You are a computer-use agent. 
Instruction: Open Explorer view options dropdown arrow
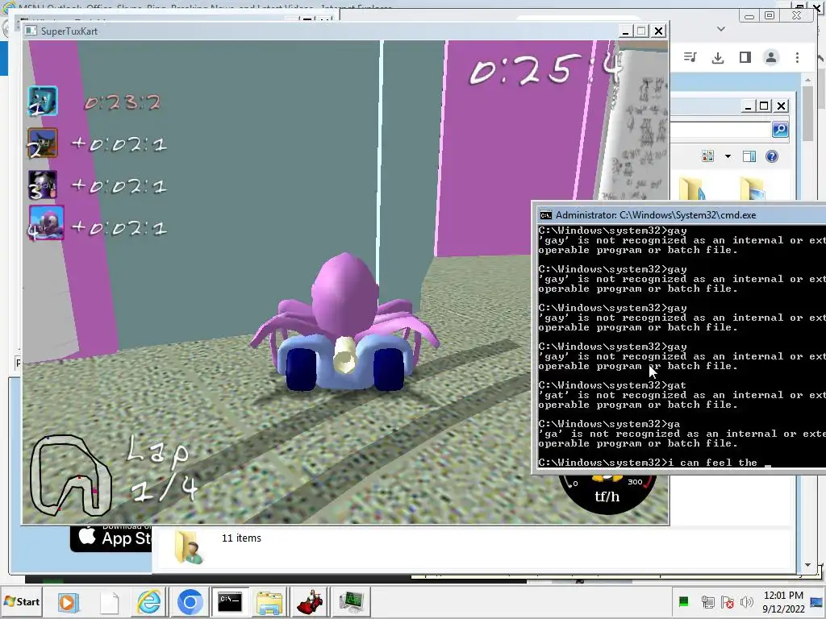(x=728, y=156)
